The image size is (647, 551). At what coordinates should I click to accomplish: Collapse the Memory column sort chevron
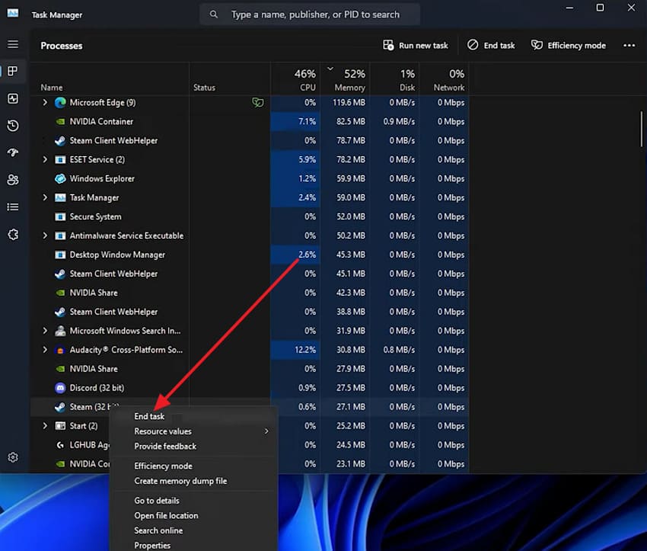[x=330, y=68]
